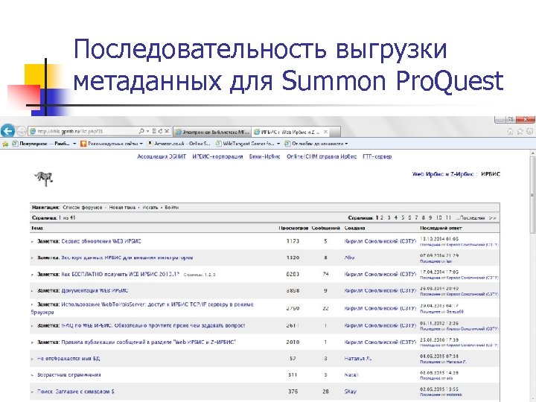Viewport: 536px width, 402px height.
Task: Open topic Как БЕСПЛАТНО получить WEB ИРБИС
Action: point(121,274)
